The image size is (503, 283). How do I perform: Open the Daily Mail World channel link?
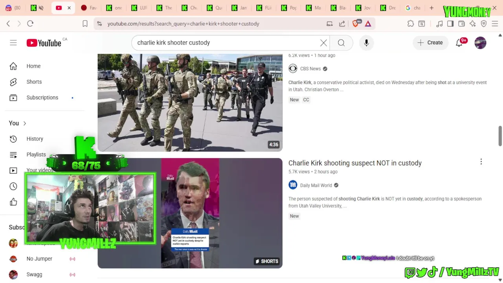pyautogui.click(x=316, y=185)
